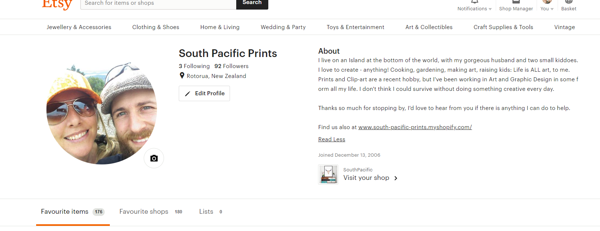The width and height of the screenshot is (600, 231).
Task: Click the location pin beside Rotorua
Action: click(182, 76)
